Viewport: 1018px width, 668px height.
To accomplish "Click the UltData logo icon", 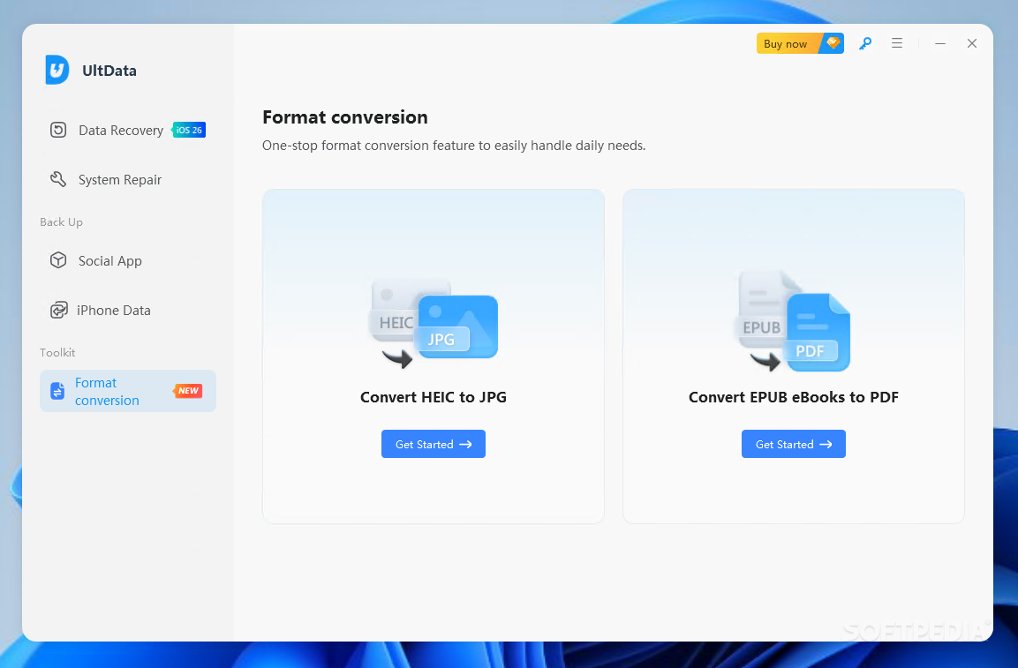I will [x=57, y=70].
